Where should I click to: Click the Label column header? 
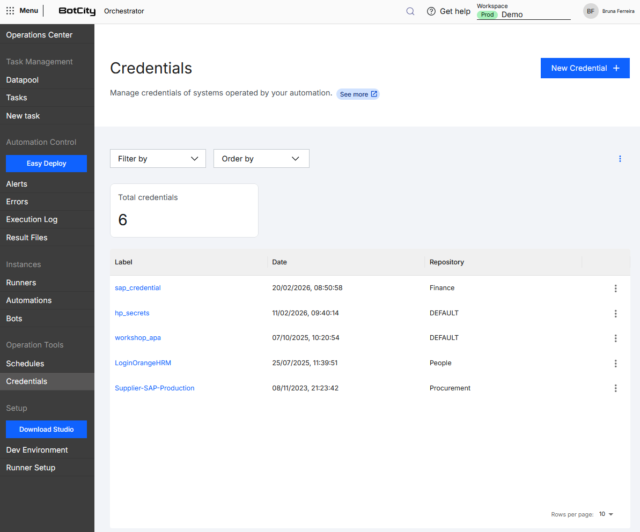click(x=124, y=262)
